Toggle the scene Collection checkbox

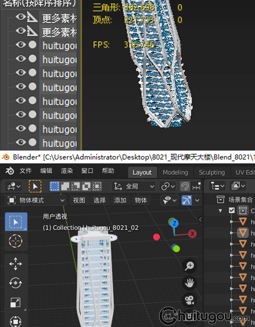(232, 211)
